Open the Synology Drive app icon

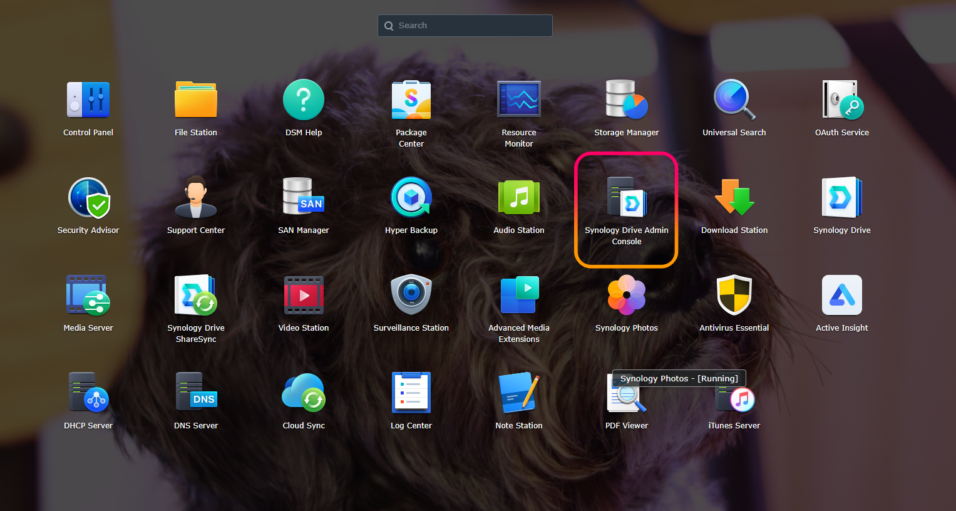click(x=842, y=198)
